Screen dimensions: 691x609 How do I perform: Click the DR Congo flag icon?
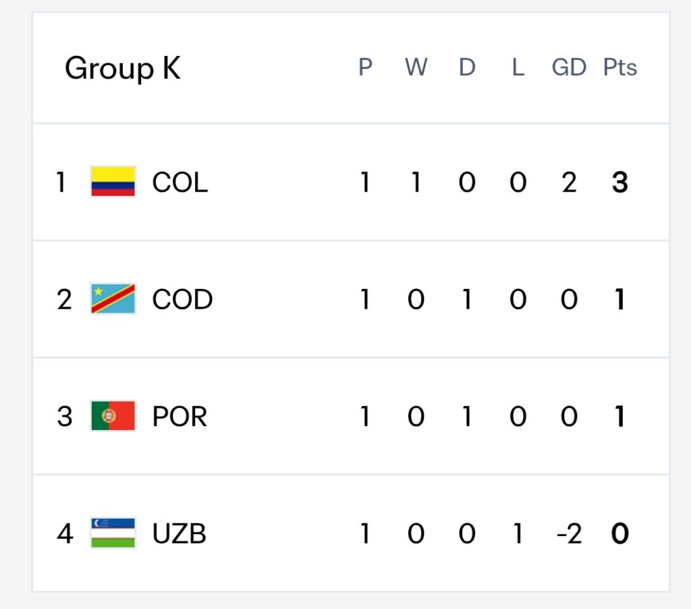pos(113,298)
